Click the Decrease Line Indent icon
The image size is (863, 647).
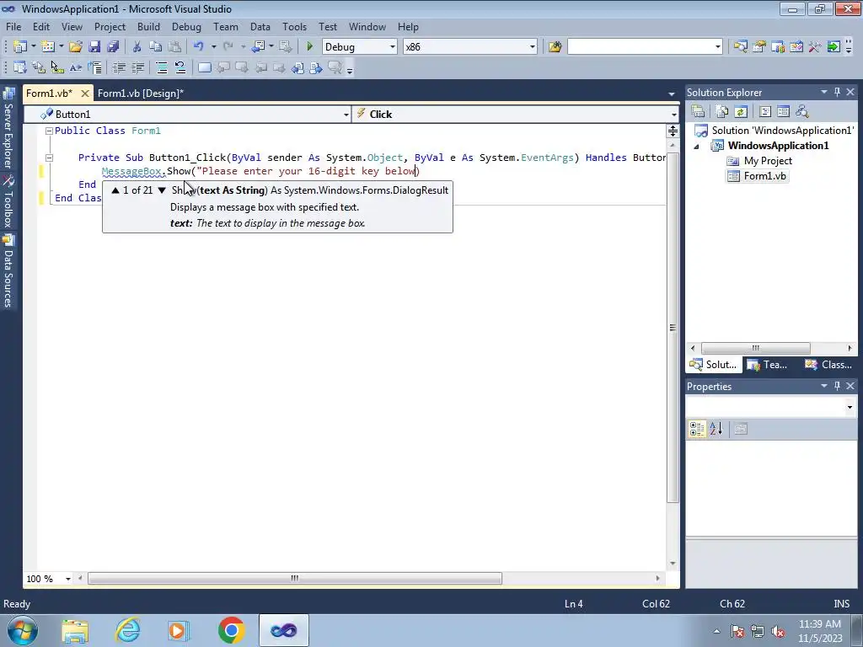119,67
